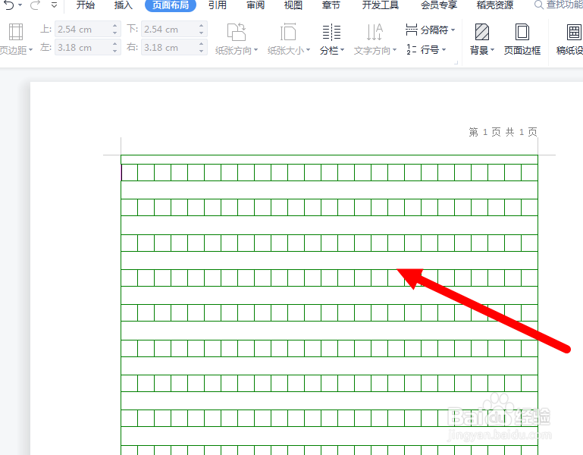Select the 页面布局 tab
The width and height of the screenshot is (583, 455).
[x=171, y=5]
